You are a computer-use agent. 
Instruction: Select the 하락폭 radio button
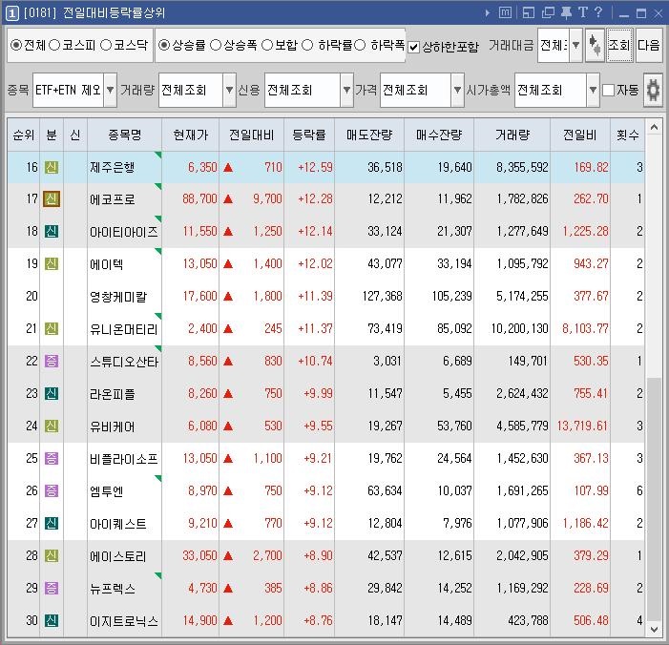(x=360, y=44)
